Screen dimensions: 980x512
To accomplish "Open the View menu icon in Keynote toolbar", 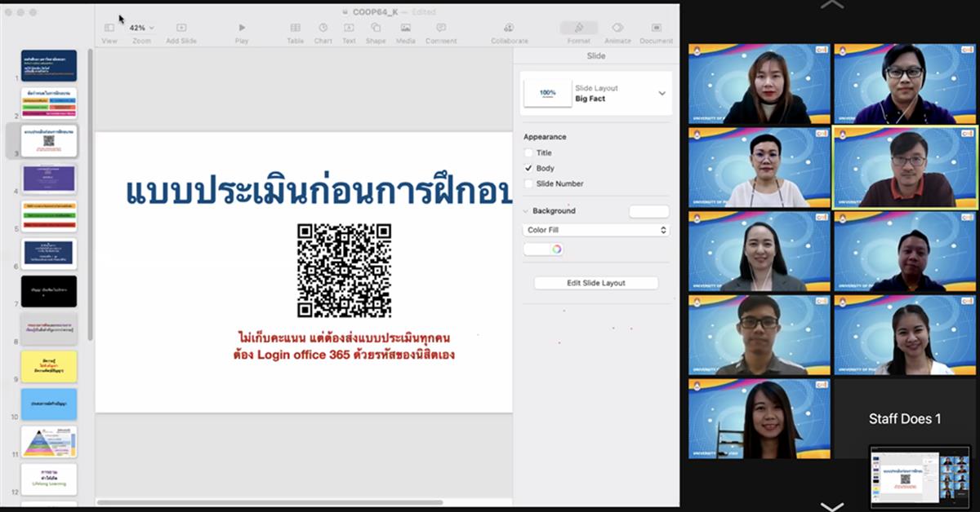I will coord(109,28).
